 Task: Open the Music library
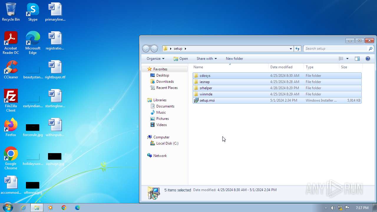[x=161, y=112]
